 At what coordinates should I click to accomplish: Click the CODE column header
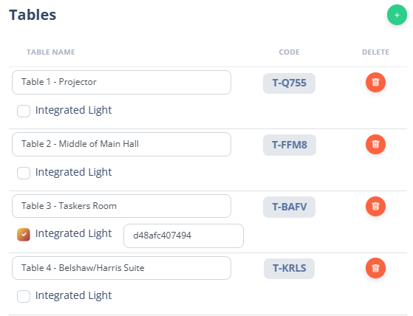289,52
